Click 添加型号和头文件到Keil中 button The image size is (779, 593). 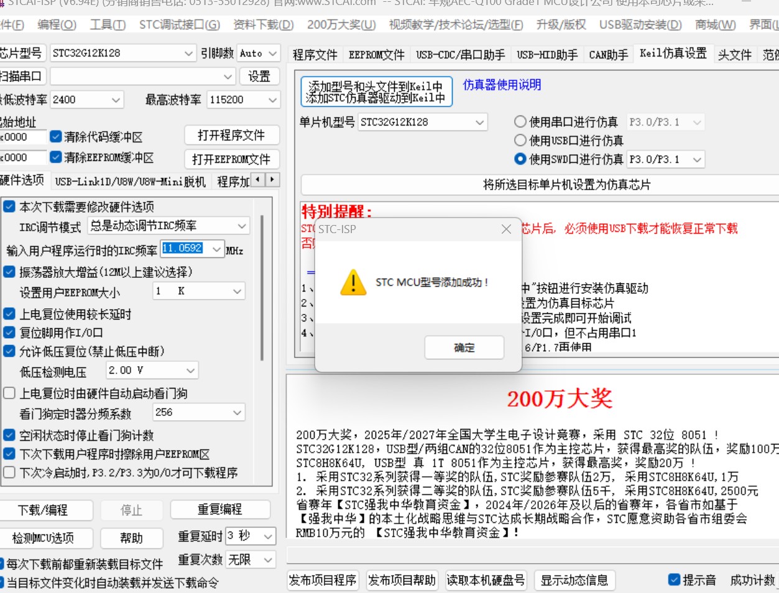pos(377,92)
